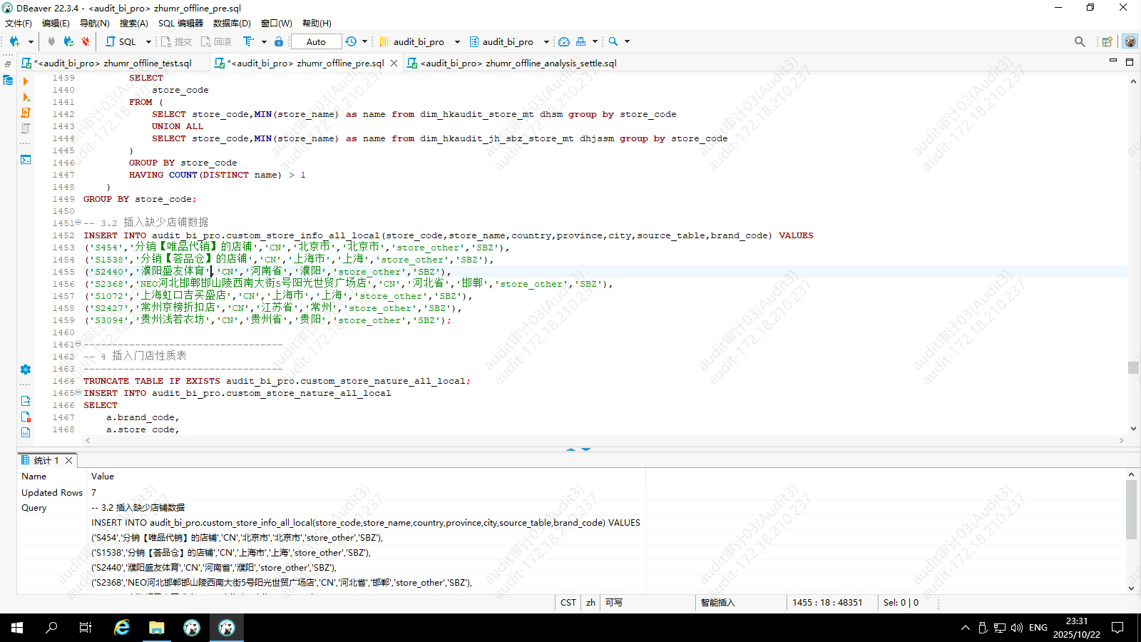Click the Open Perspective icon

pyautogui.click(x=1107, y=42)
